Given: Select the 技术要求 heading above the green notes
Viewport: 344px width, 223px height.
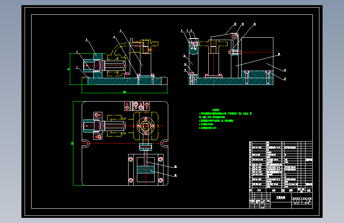Looking at the screenshot, I should [216, 110].
